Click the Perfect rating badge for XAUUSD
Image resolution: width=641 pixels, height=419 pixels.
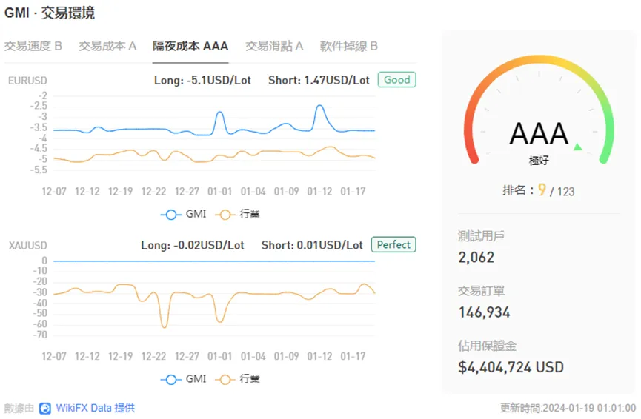click(393, 244)
